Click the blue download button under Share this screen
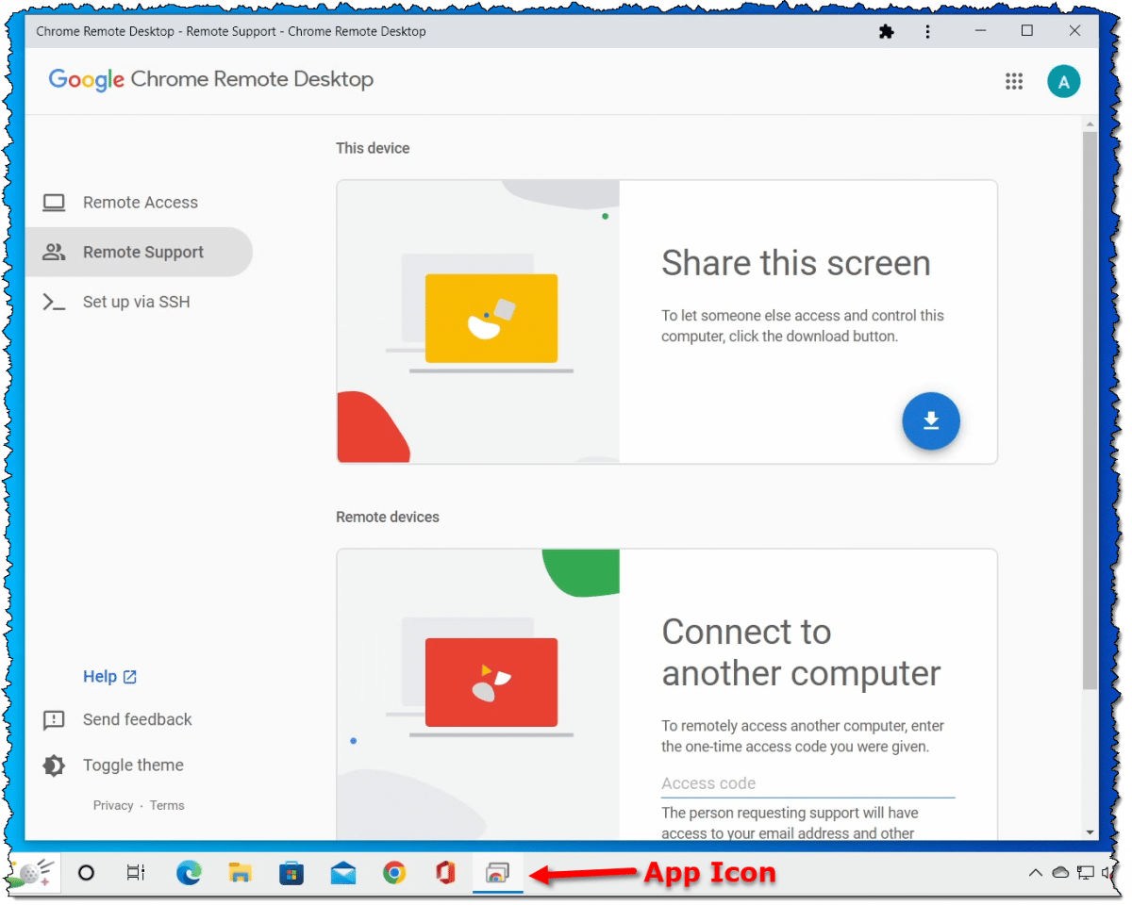Image resolution: width=1132 pixels, height=905 pixels. [x=931, y=421]
